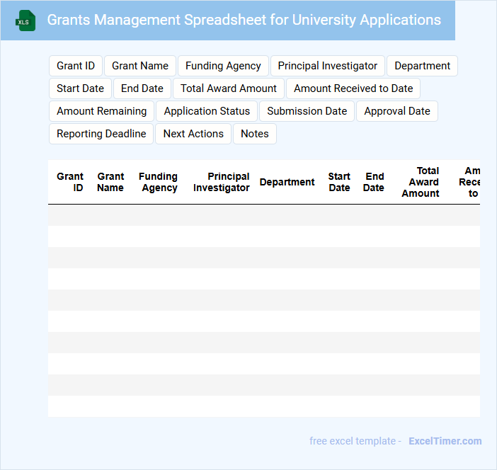Viewport: 497px width, 470px height.
Task: Select the Submission Date tag
Action: pos(307,111)
